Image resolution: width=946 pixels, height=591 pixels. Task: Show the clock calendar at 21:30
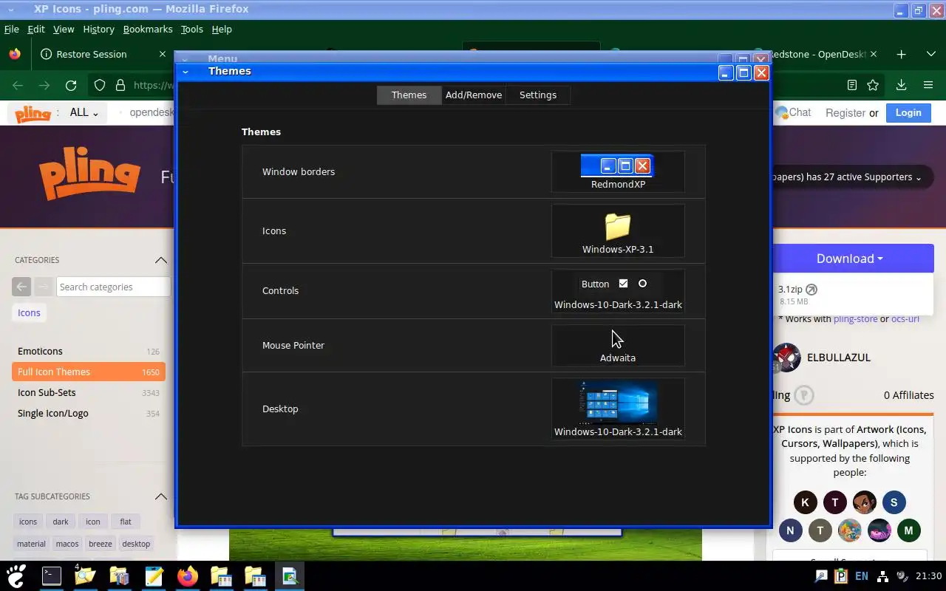[x=929, y=576]
